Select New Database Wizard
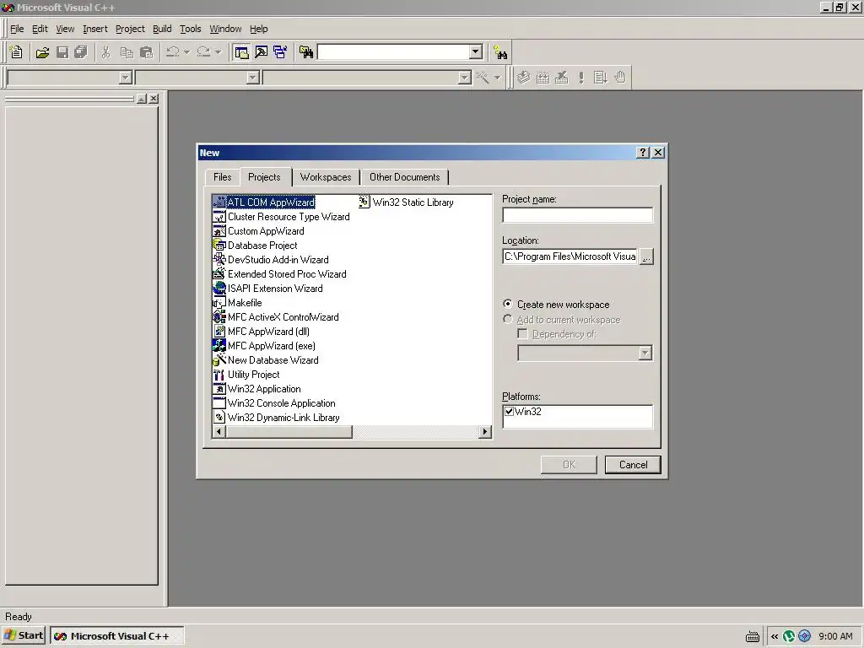This screenshot has height=648, width=864. (266, 359)
